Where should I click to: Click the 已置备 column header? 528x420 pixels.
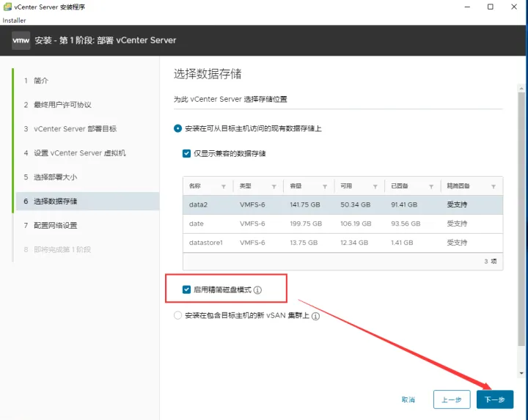pos(400,185)
